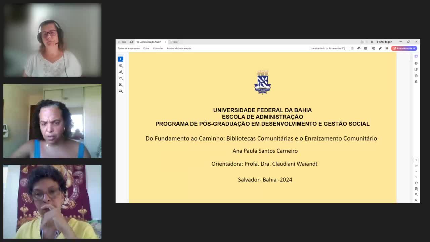Screen dimensions: 430x242
Task: Click the request review share icon
Action: [x=373, y=48]
